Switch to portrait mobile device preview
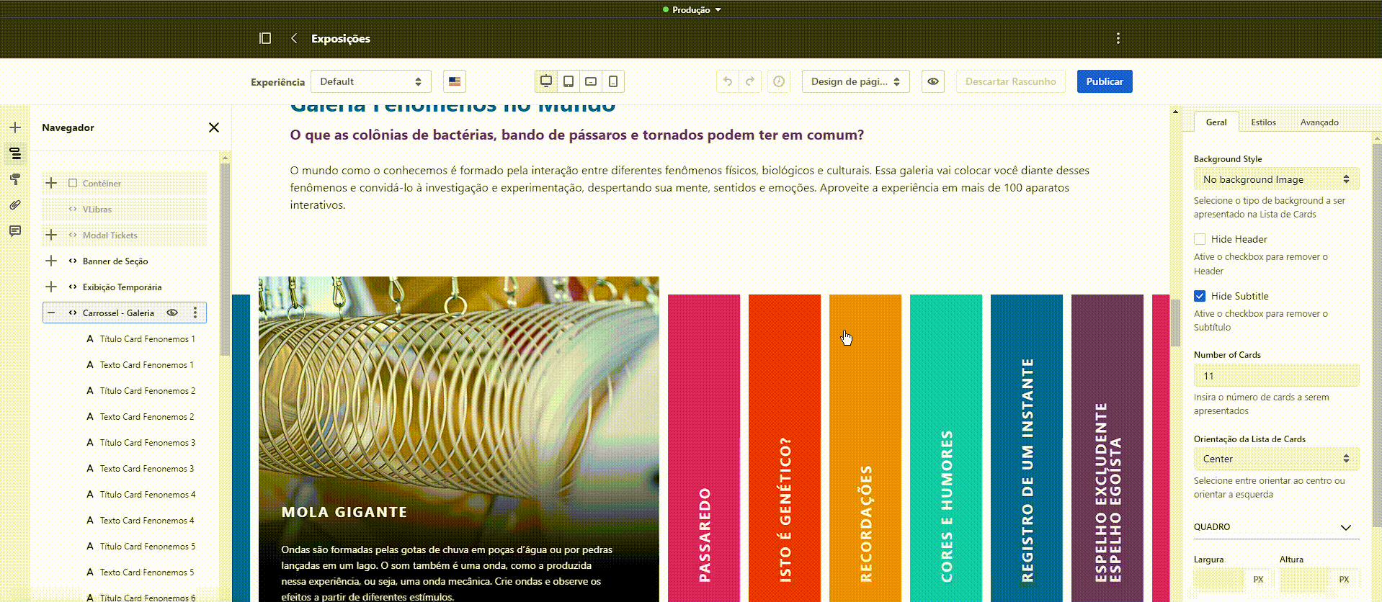Viewport: 1382px width, 602px height. pyautogui.click(x=613, y=81)
